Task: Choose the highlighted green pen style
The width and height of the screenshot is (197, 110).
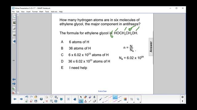Action: 115,97
